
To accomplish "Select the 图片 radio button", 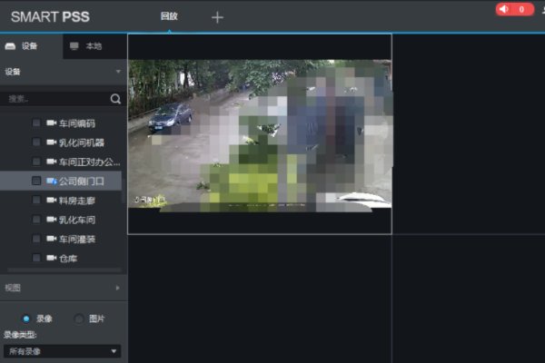I will click(x=79, y=319).
